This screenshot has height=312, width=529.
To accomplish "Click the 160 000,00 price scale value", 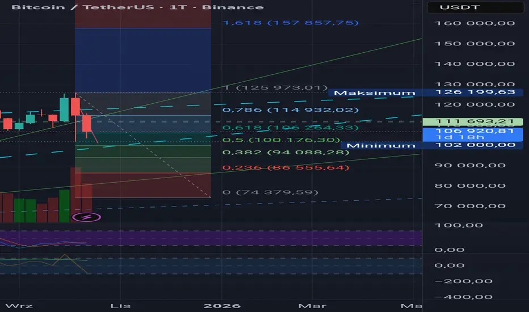I will 475,23.
